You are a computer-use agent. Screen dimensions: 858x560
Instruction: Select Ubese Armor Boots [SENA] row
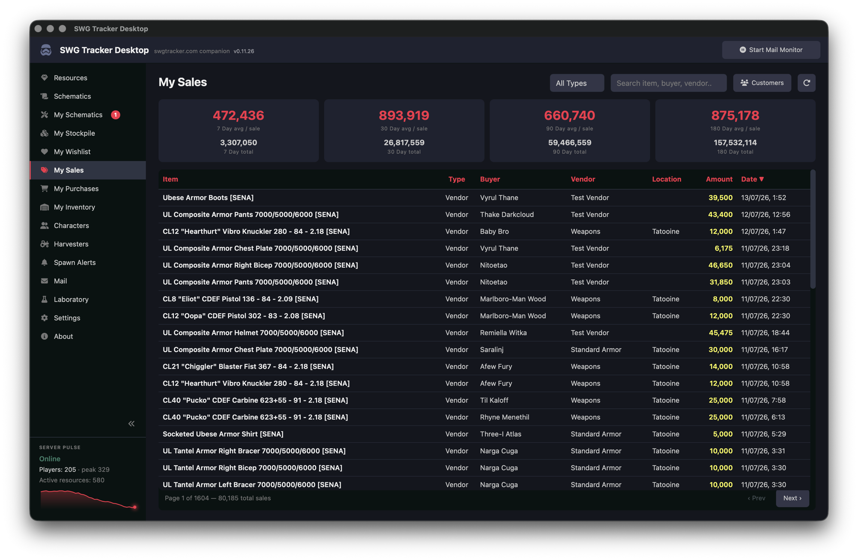pos(484,198)
